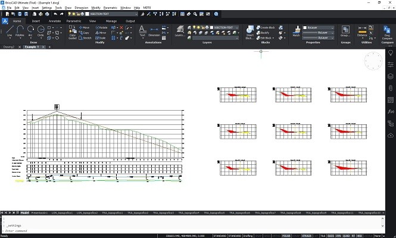Open the Dwg Compare tool
The height and width of the screenshot is (238, 396).
pos(387,32)
